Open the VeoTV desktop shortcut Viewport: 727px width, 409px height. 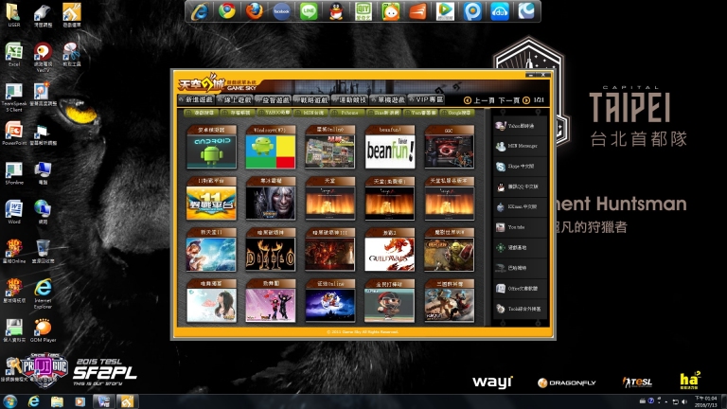click(x=43, y=57)
